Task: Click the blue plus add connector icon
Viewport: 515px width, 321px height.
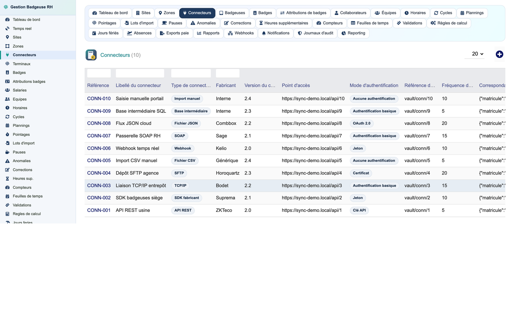Action: pyautogui.click(x=499, y=54)
